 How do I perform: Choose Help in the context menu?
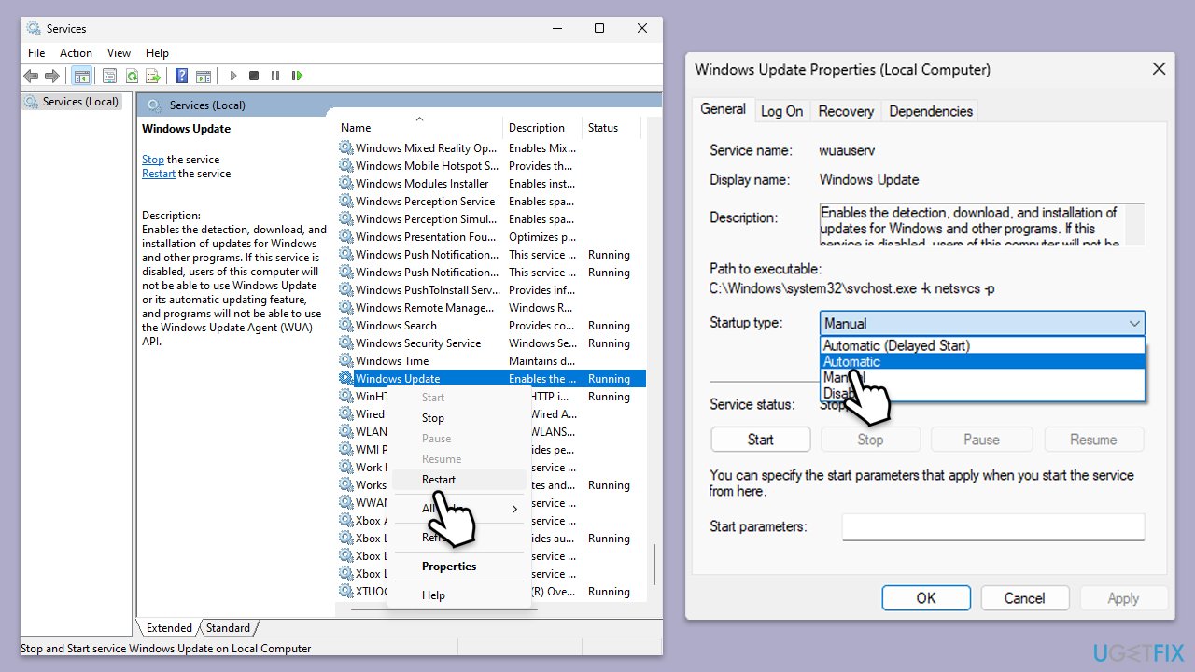pos(458,595)
